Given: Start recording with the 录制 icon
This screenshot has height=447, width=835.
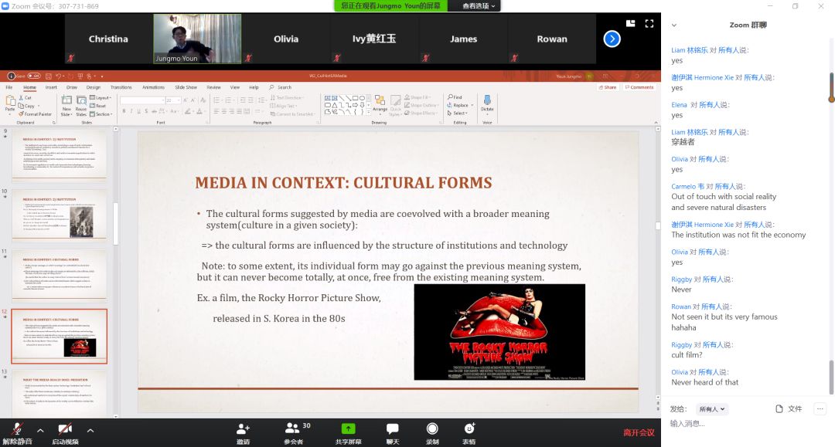Looking at the screenshot, I should click(x=432, y=429).
